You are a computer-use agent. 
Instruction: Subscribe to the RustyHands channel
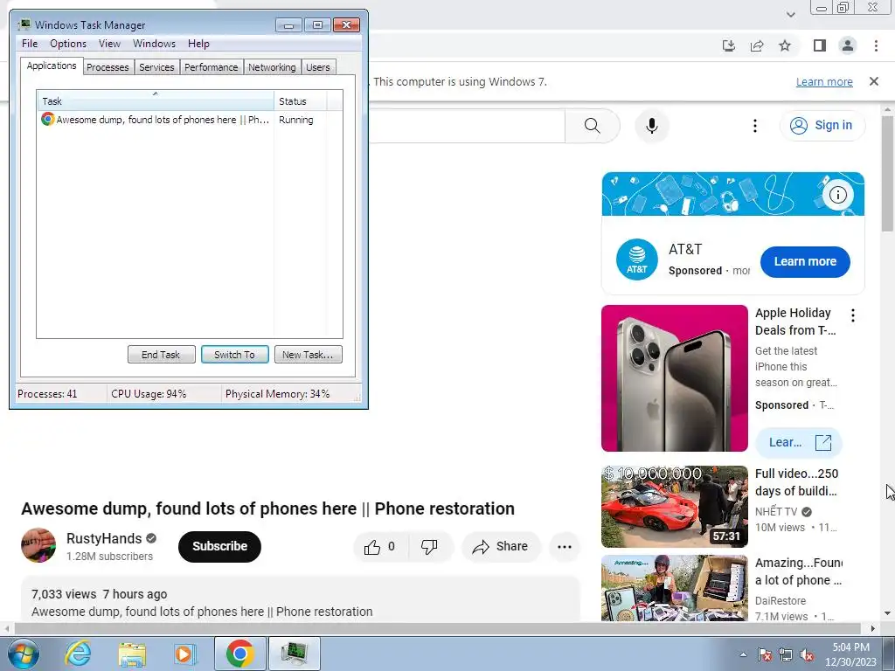pos(219,547)
